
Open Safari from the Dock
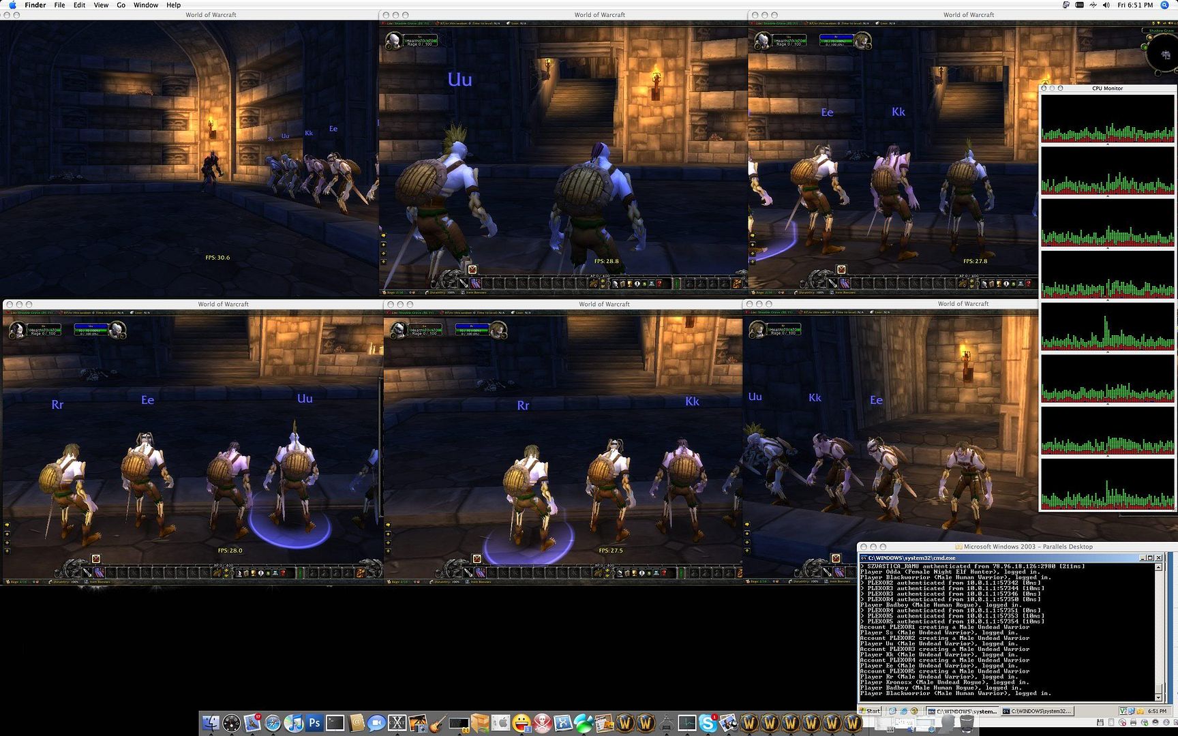point(273,722)
